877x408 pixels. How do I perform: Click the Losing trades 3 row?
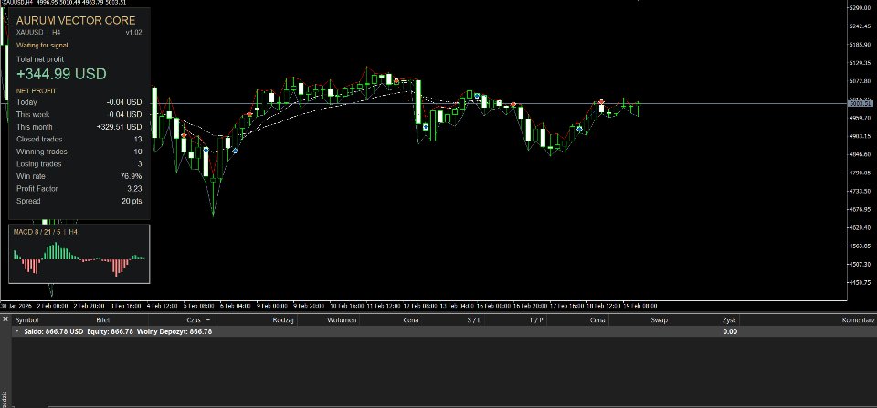click(79, 163)
